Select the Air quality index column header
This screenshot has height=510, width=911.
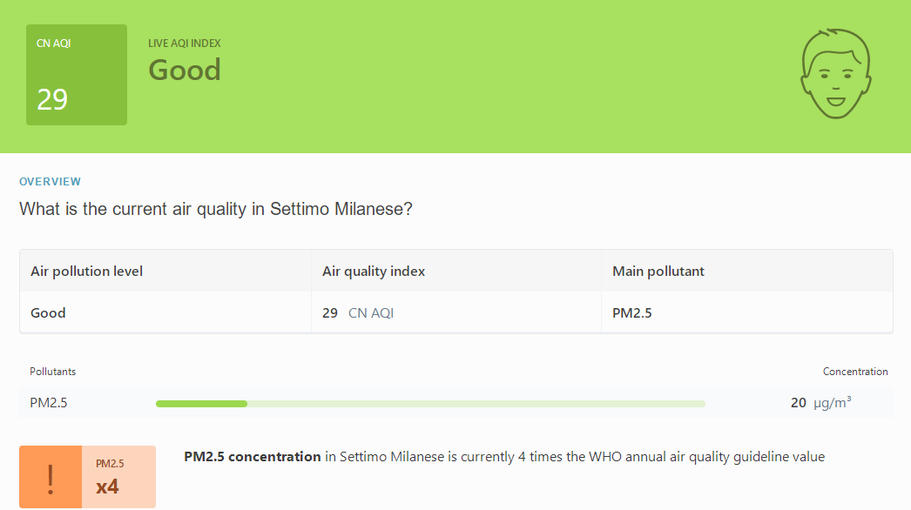(374, 272)
